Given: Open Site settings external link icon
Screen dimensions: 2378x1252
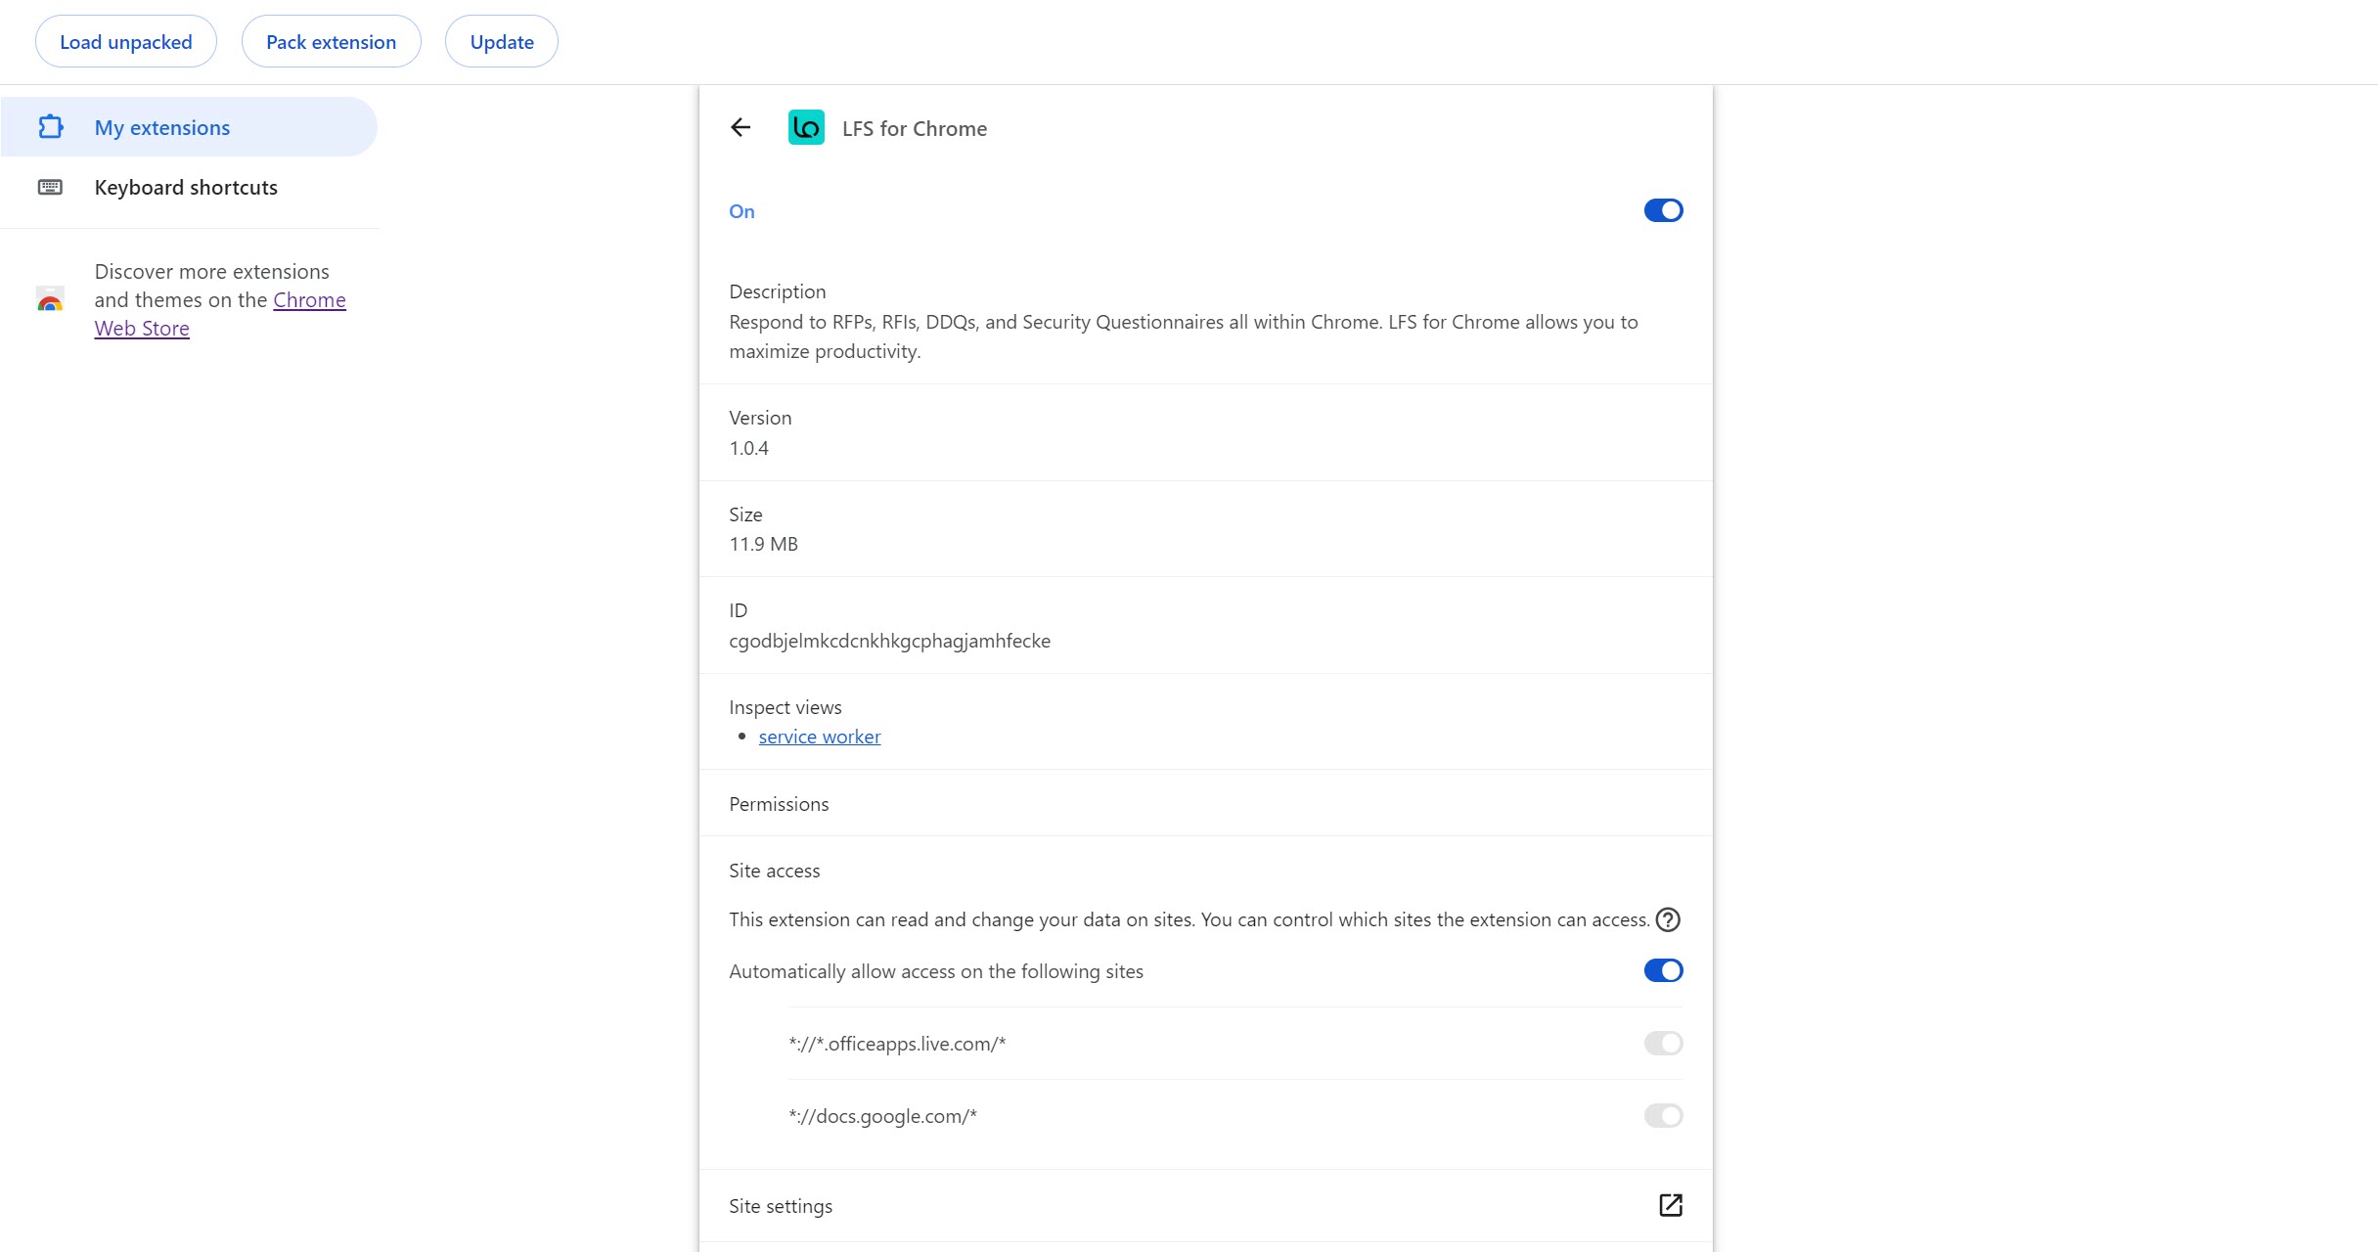Looking at the screenshot, I should [x=1671, y=1205].
